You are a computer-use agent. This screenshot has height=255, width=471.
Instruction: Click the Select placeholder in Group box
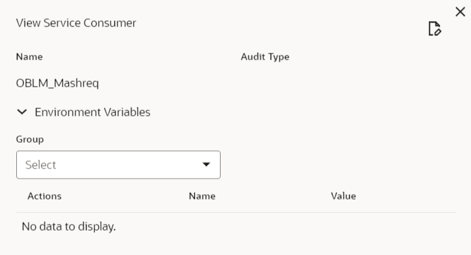41,165
